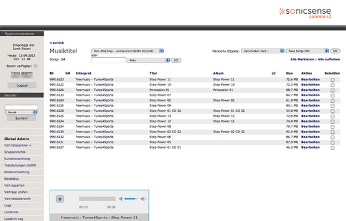This screenshot has width=346, height=221.
Task: Open the Neue Songs target dropdown
Action: pyautogui.click(x=307, y=51)
